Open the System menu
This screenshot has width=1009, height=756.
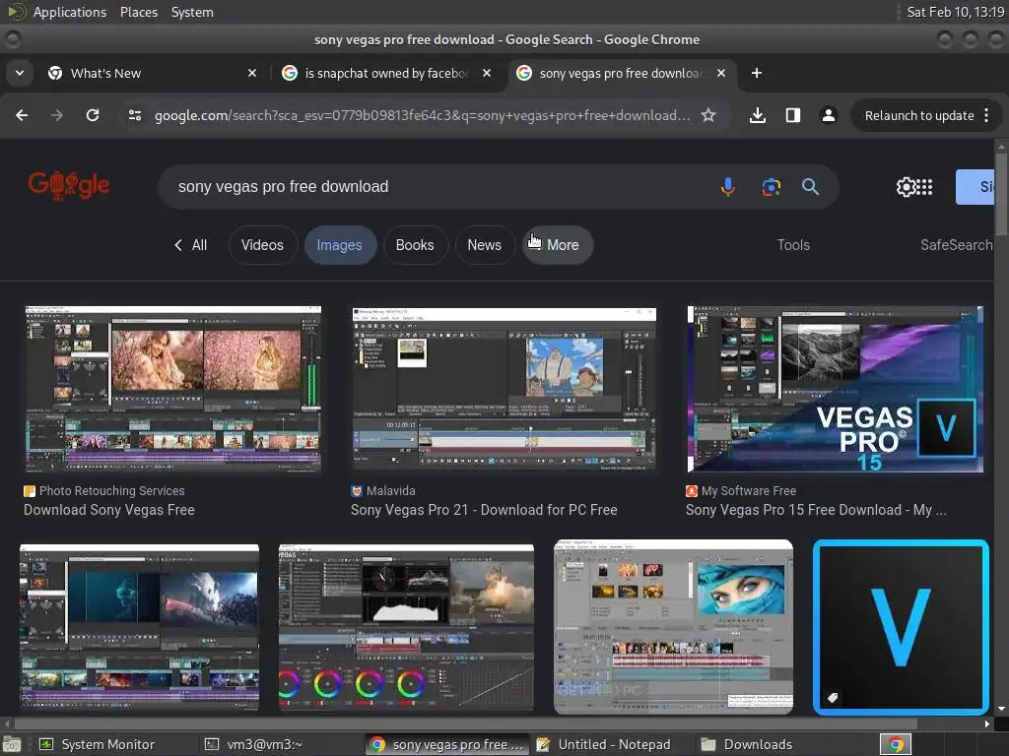[192, 12]
